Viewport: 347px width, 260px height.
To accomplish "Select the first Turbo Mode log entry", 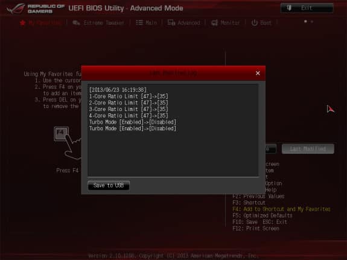I will 133,122.
